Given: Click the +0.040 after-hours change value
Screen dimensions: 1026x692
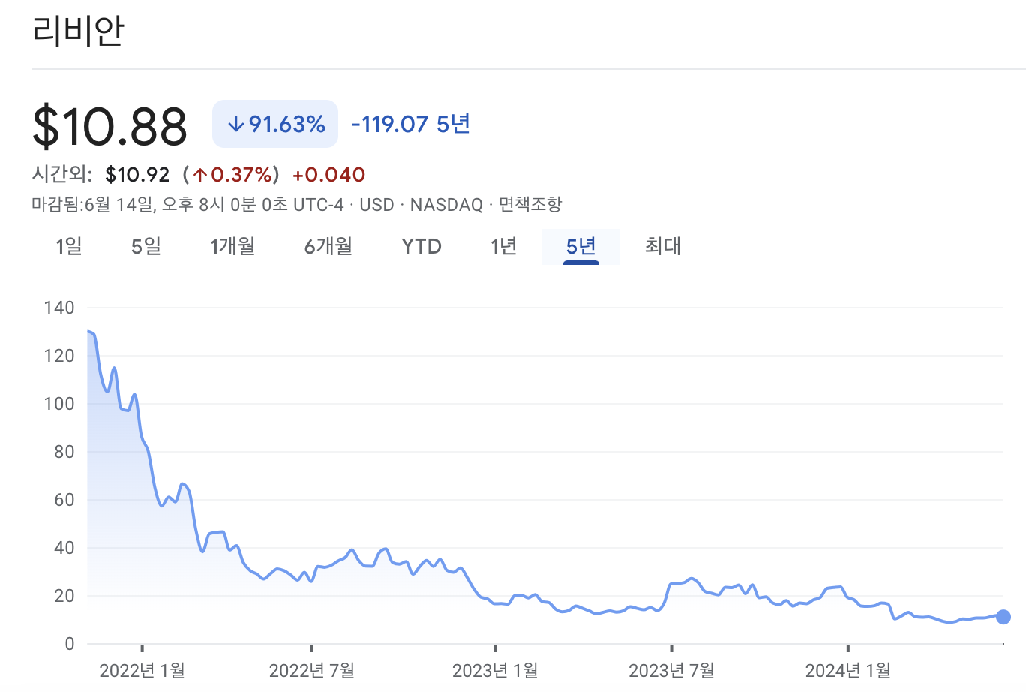Looking at the screenshot, I should coord(328,175).
